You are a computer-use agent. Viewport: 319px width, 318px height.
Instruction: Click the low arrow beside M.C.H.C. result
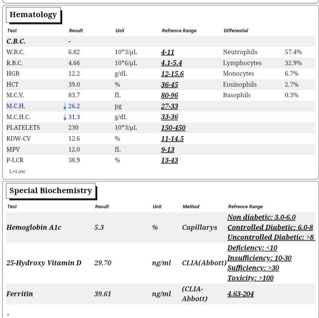(x=65, y=117)
